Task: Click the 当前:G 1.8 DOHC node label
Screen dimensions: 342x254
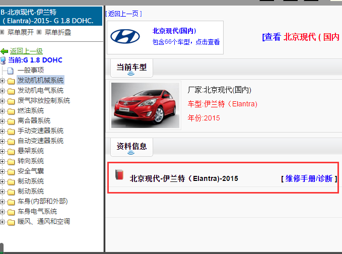Action: pos(35,60)
